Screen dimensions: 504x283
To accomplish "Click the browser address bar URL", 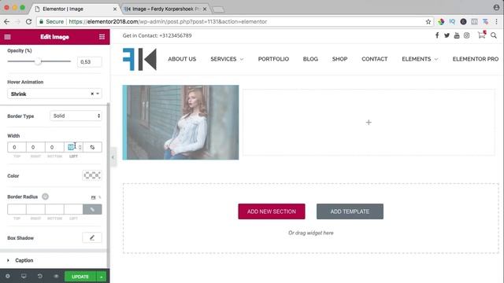I will (x=168, y=21).
